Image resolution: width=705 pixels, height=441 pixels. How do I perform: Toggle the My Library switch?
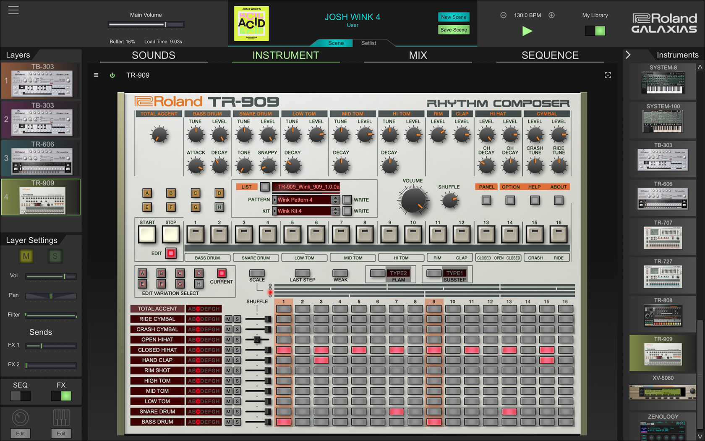click(x=595, y=31)
